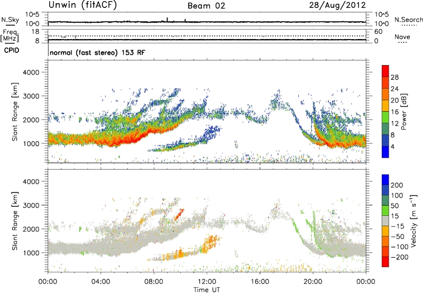
Task: Click the red velocity streak near 10:00 UT
Action: (x=179, y=215)
